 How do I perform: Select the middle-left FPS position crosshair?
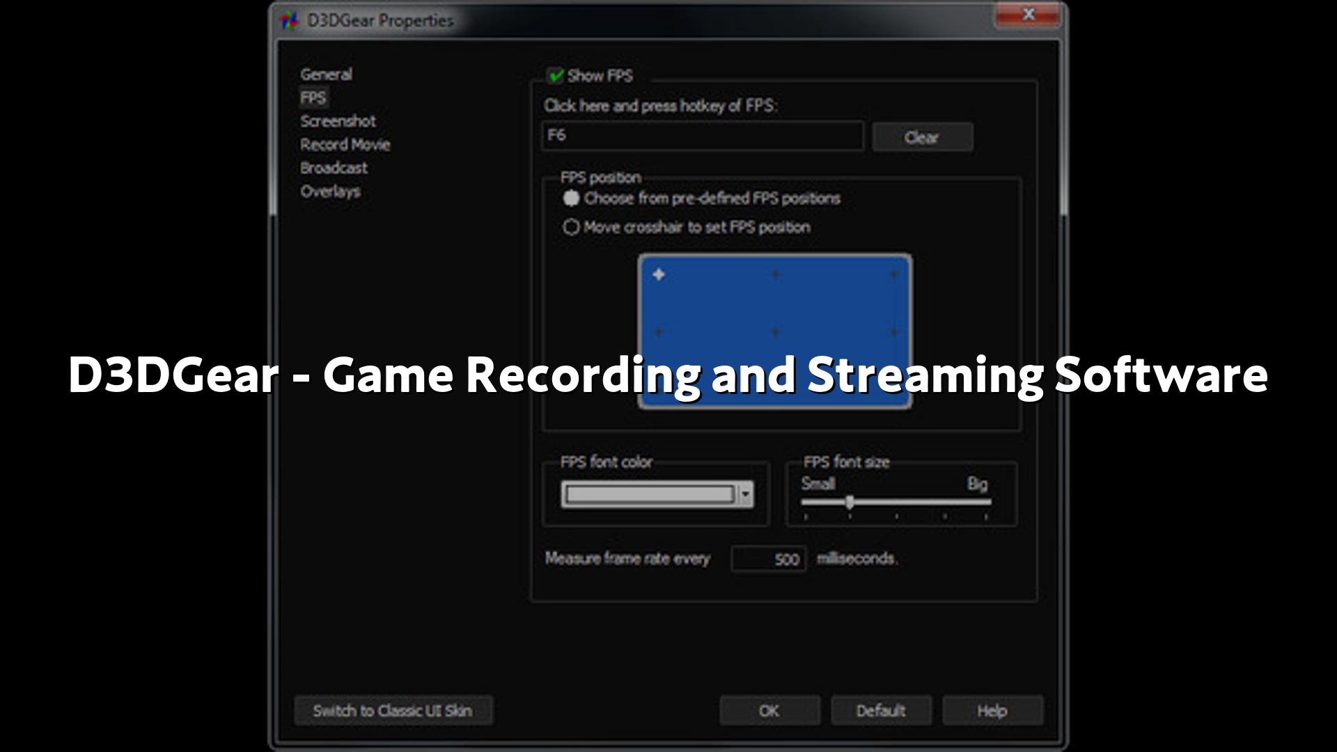(659, 332)
